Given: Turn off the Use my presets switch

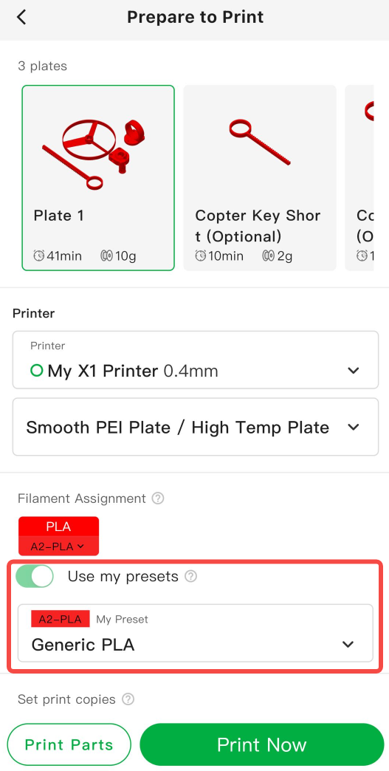Looking at the screenshot, I should coord(35,576).
